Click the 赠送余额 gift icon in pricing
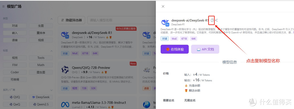This screenshot has width=294, height=109. point(186,91)
